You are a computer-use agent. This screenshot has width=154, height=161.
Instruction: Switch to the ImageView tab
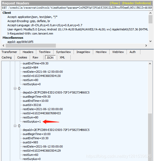coord(83,52)
